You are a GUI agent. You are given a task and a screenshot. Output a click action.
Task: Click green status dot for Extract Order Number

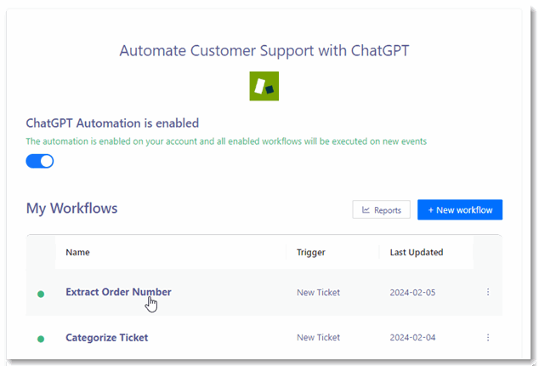pyautogui.click(x=41, y=294)
